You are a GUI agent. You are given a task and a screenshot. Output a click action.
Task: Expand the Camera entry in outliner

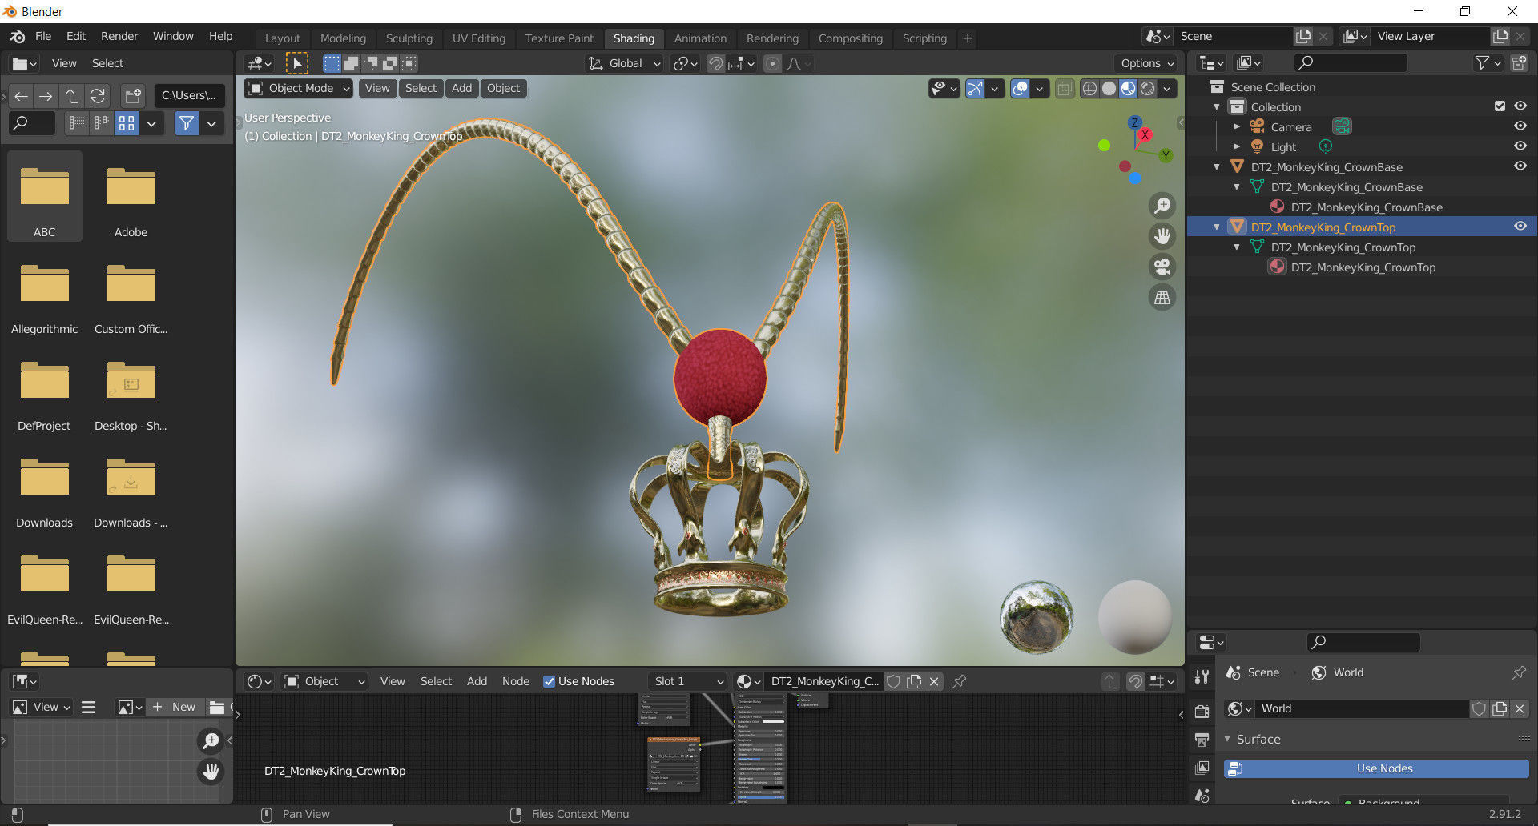[1237, 127]
